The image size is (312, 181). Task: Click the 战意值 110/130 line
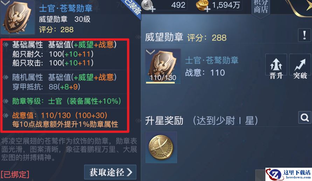click(60, 115)
